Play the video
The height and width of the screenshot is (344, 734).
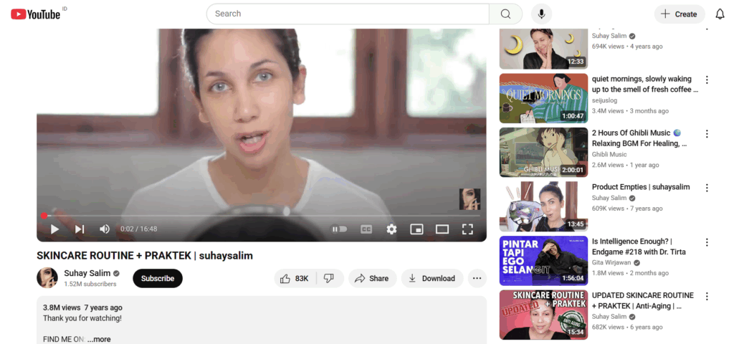coord(54,229)
